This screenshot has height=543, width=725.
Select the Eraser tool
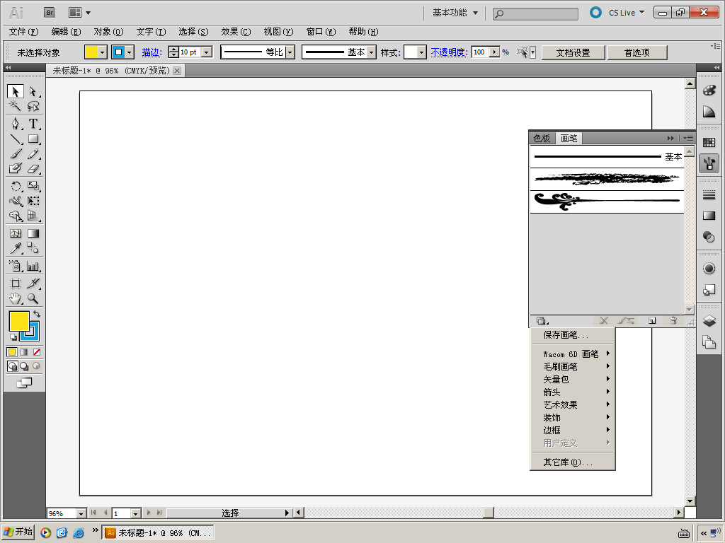33,168
